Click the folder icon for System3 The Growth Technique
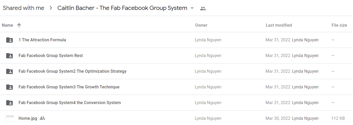 coord(9,87)
